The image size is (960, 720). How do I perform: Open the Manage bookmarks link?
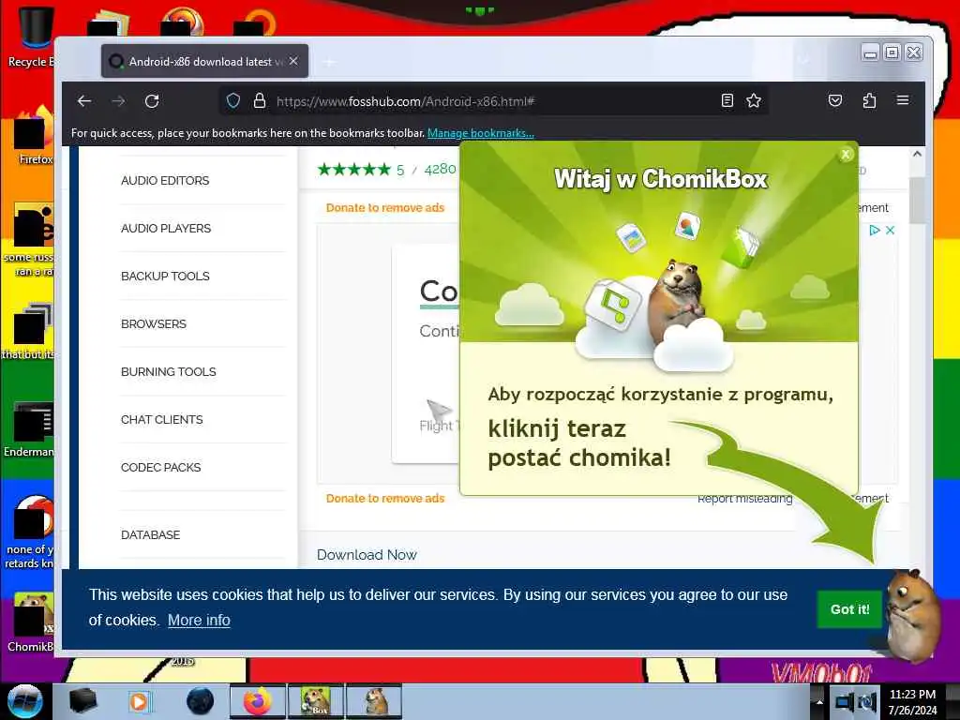pyautogui.click(x=481, y=133)
